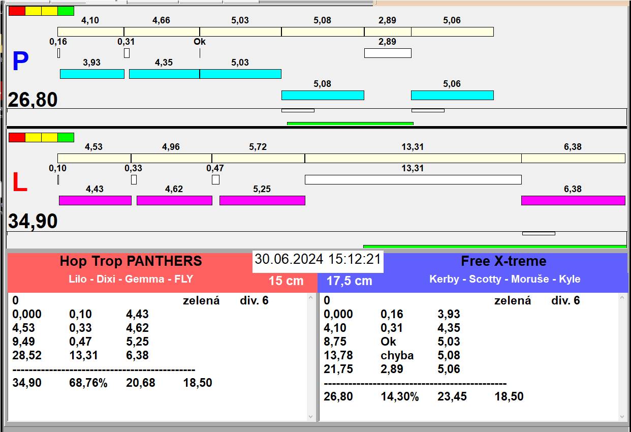
Task: Select the white error bar labeled 13,31 in lane L
Action: (x=413, y=179)
